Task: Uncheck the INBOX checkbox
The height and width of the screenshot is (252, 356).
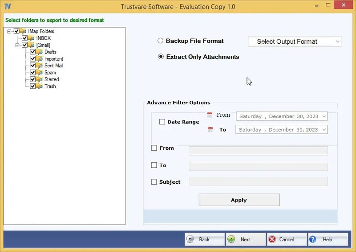Action: 25,38
